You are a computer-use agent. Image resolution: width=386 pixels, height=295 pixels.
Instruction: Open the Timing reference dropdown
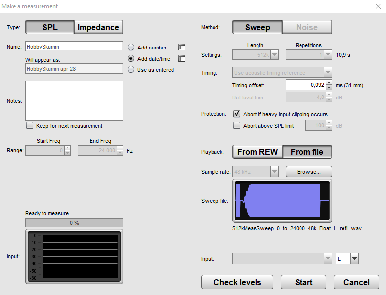[328, 72]
